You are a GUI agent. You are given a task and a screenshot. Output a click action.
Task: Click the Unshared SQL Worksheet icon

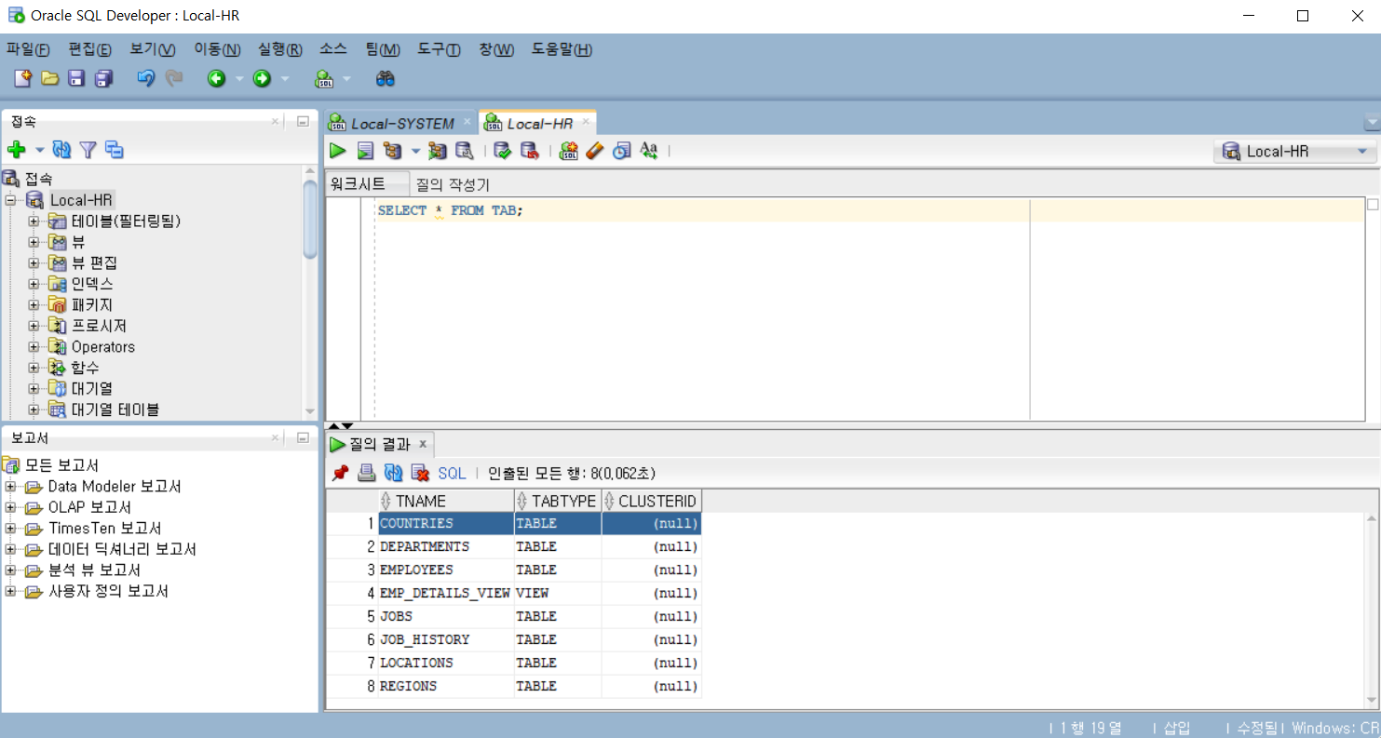568,151
